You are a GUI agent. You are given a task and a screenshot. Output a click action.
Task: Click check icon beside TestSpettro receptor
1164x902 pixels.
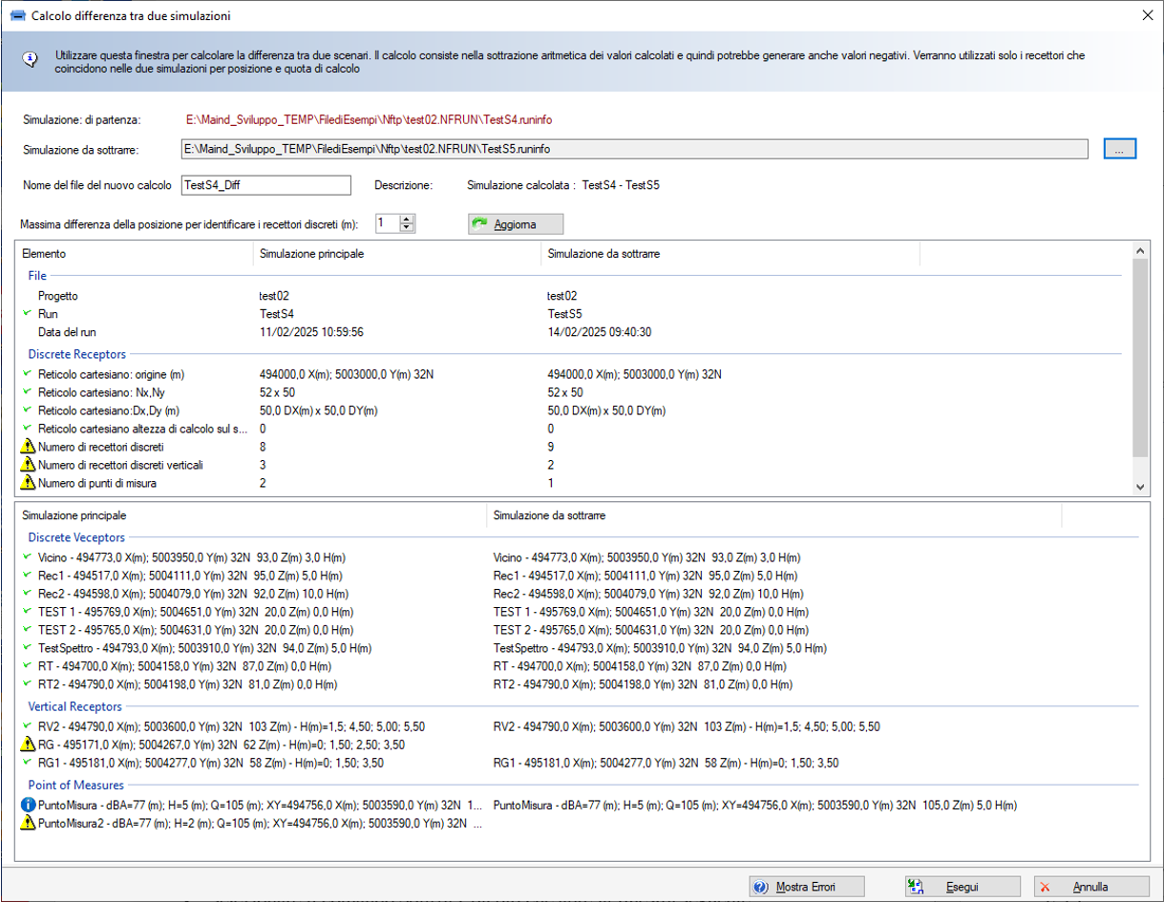point(28,648)
